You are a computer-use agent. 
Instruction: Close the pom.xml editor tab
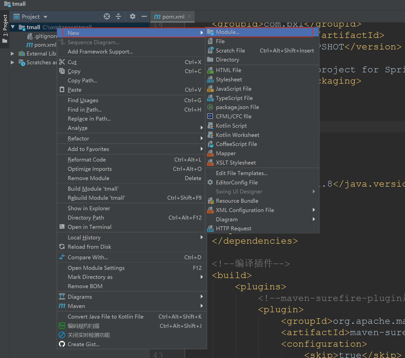tap(189, 16)
